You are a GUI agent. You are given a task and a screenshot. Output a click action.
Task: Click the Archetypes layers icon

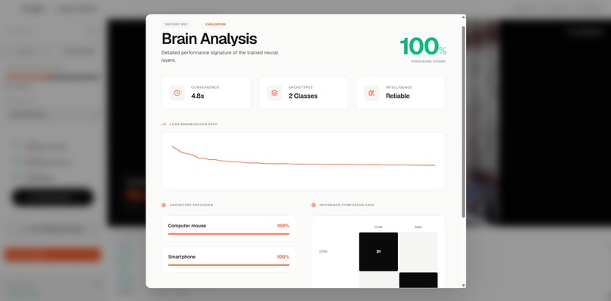coord(274,92)
